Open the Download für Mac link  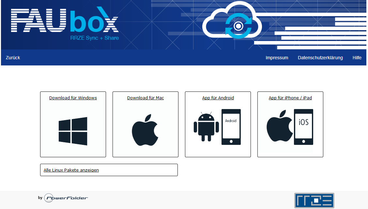coord(145,98)
